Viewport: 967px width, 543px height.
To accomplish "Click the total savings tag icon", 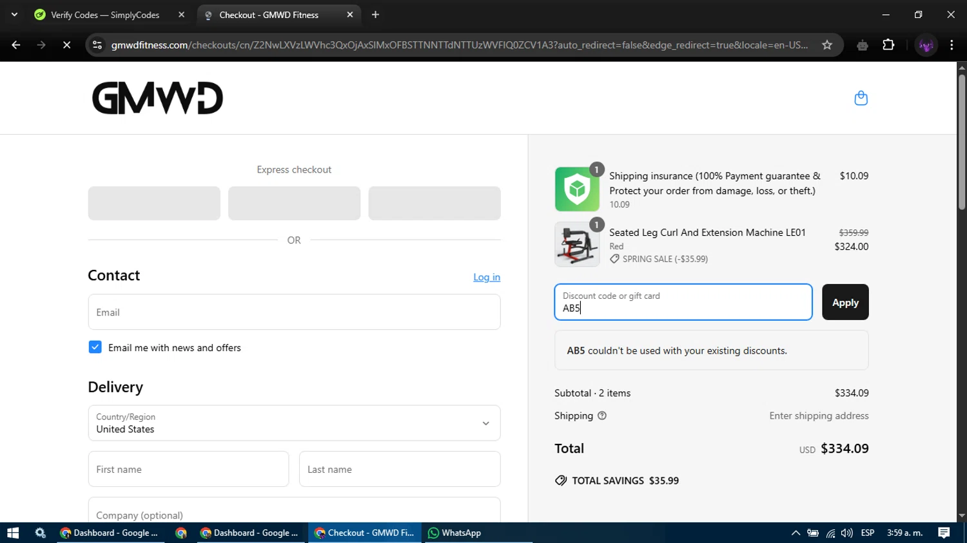I will pyautogui.click(x=561, y=481).
